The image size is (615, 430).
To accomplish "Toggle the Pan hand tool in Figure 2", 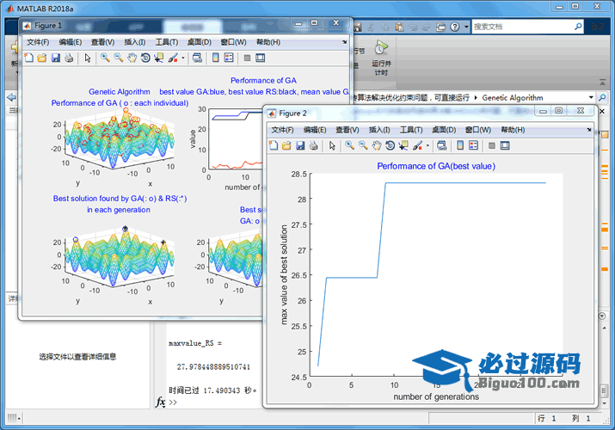I will (x=377, y=145).
